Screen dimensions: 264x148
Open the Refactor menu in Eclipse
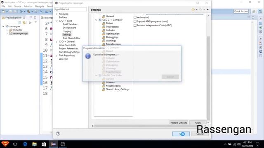28,6
